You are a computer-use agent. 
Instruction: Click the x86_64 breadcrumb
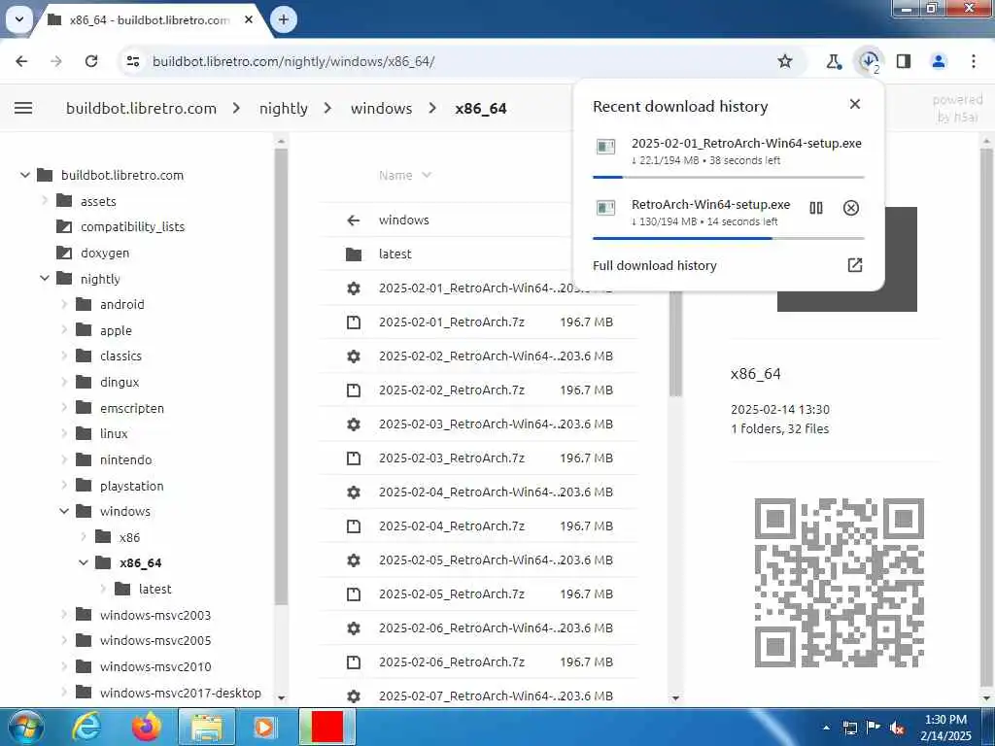480,109
